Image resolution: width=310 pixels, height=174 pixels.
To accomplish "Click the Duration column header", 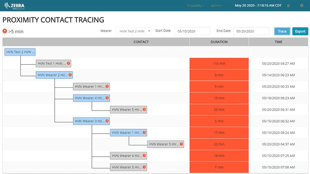I will 219,42.
